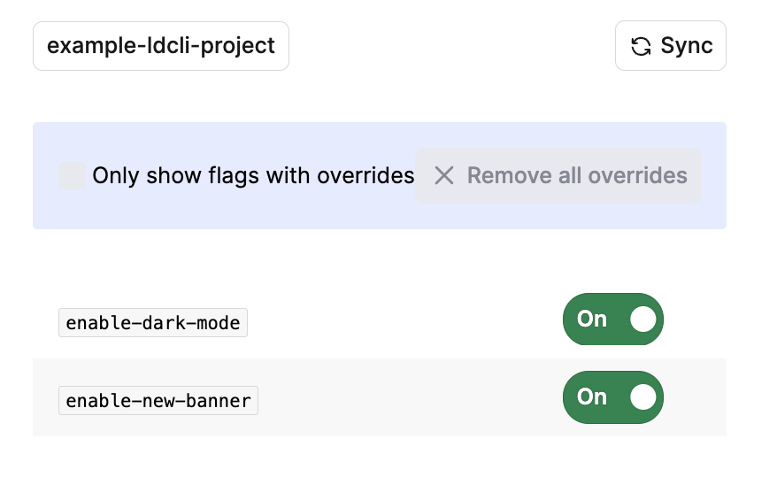The height and width of the screenshot is (485, 777).
Task: Click the white knob on enable-dark-mode switch
Action: pyautogui.click(x=643, y=319)
